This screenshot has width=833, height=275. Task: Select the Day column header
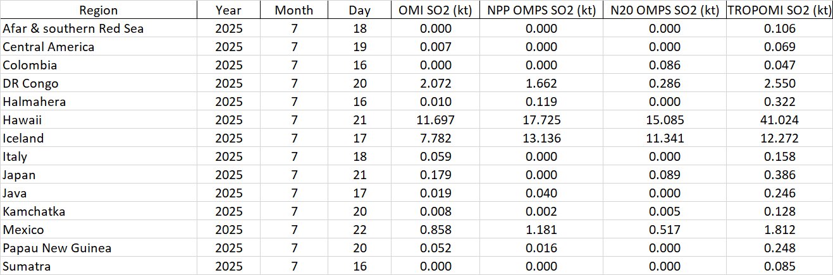(359, 10)
